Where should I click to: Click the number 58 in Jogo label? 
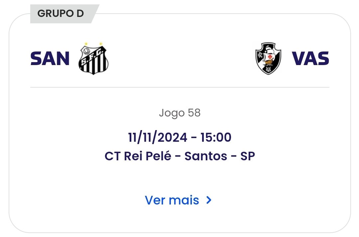[194, 113]
